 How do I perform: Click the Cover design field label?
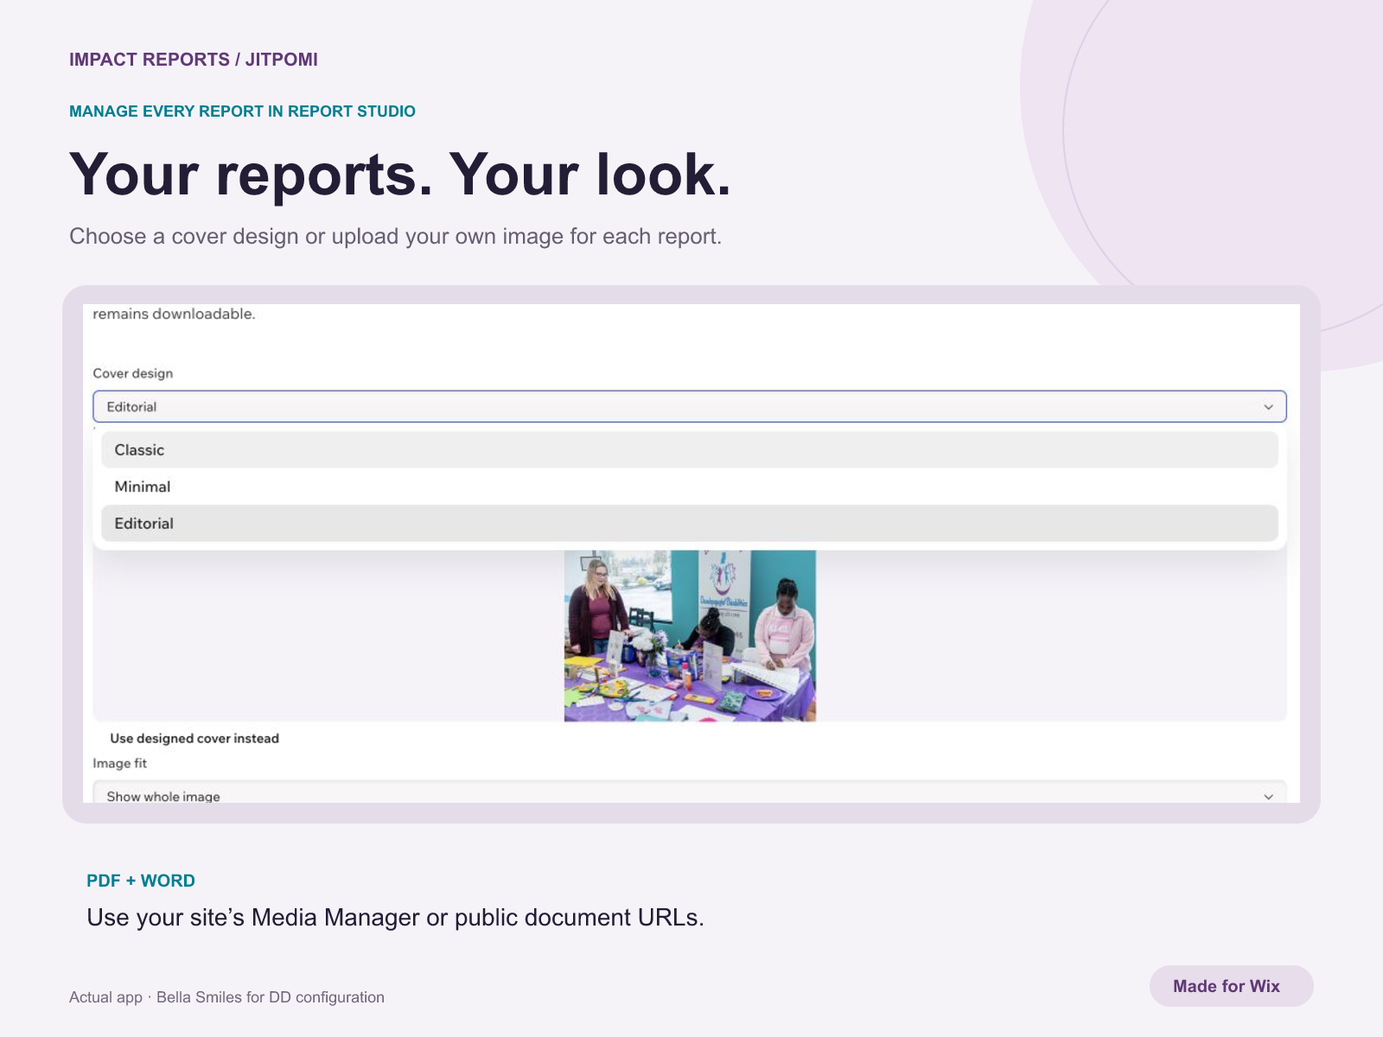133,373
